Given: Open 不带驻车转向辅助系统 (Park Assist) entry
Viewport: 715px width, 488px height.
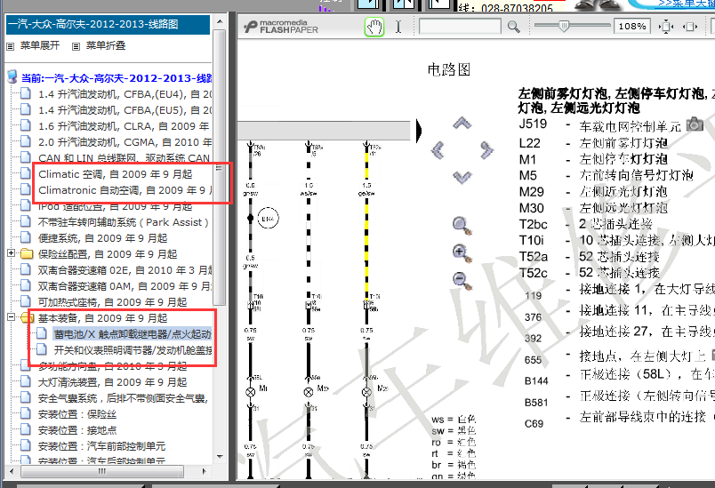Looking at the screenshot, I should point(123,222).
